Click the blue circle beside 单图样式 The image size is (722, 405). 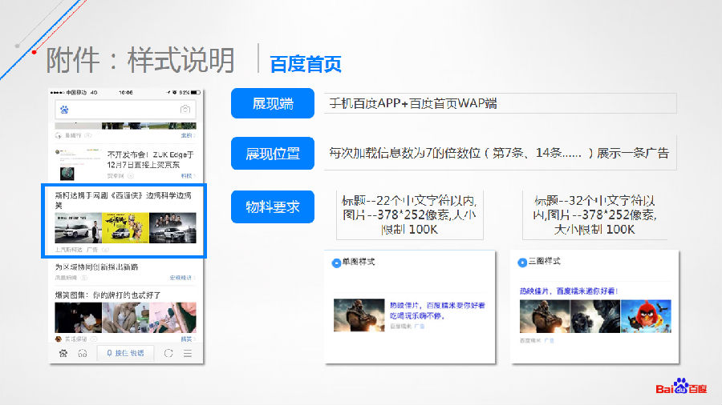[x=336, y=262]
